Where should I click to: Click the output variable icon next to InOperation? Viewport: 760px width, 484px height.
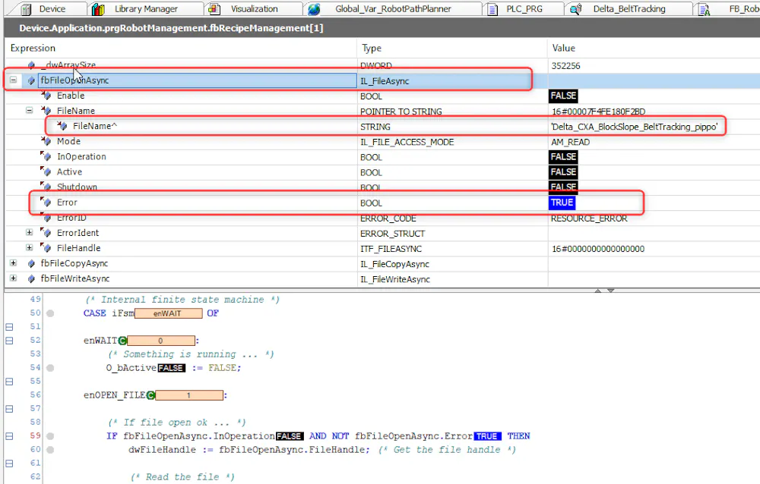pos(46,156)
